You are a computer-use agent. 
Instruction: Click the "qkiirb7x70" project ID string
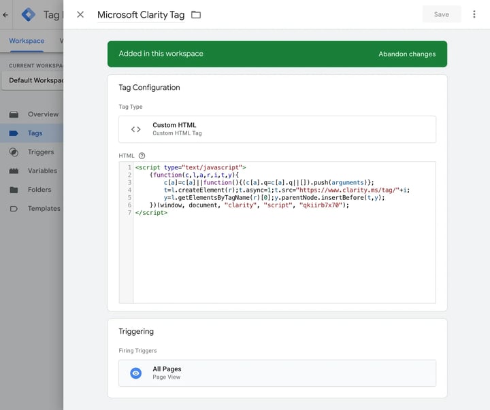[x=321, y=205]
